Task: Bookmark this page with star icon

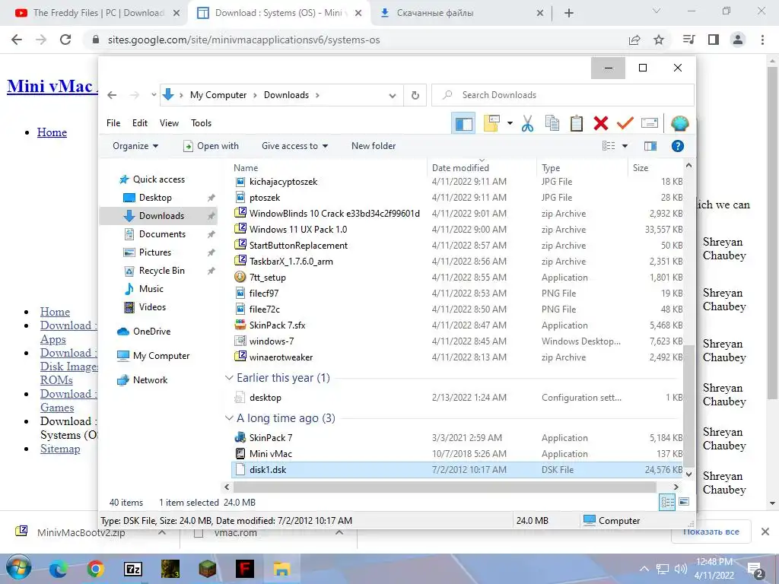Action: click(659, 40)
